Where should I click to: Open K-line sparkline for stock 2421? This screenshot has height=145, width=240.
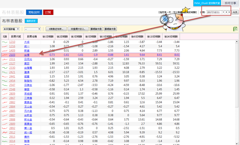[5, 72]
